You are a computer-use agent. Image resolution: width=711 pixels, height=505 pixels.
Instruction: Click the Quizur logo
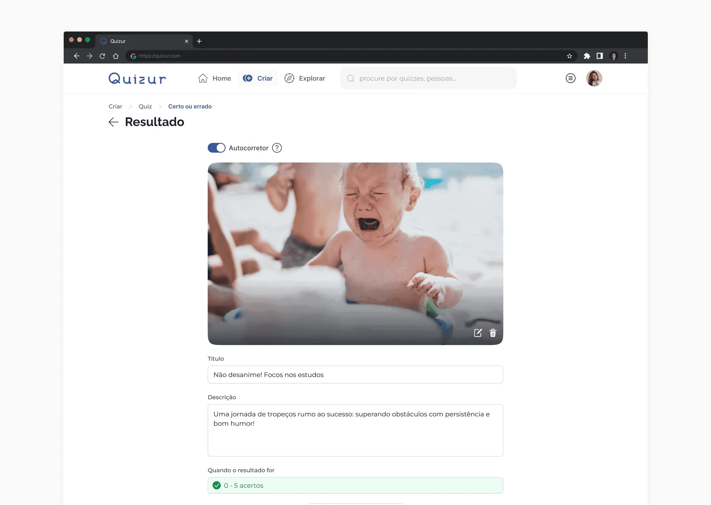[x=137, y=78]
